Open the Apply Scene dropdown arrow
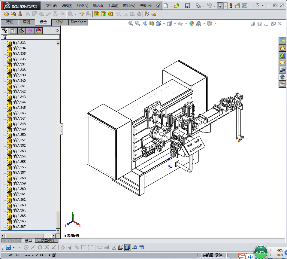Image resolution: width=287 pixels, height=259 pixels. [204, 24]
